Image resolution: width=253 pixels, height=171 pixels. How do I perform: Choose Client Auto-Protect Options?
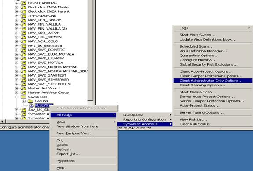(213, 71)
